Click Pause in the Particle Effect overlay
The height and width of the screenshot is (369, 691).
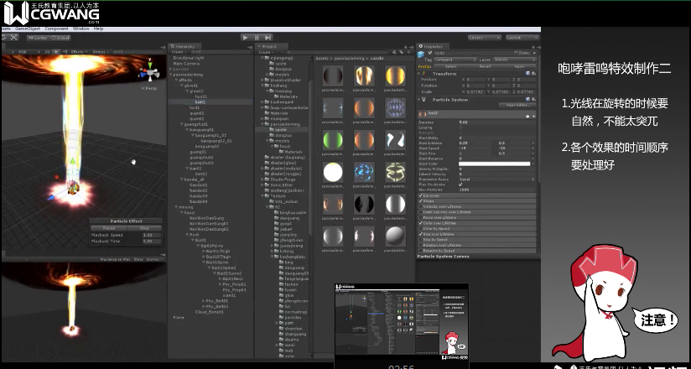pyautogui.click(x=109, y=228)
